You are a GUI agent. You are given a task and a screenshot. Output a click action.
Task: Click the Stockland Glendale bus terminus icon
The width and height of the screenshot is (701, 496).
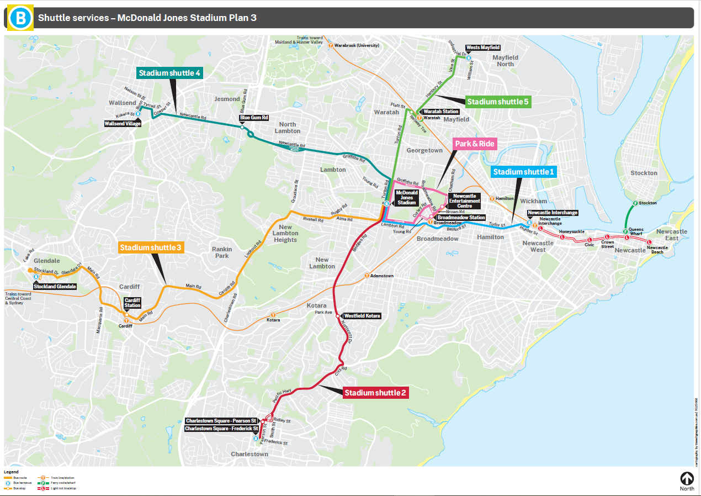36,278
